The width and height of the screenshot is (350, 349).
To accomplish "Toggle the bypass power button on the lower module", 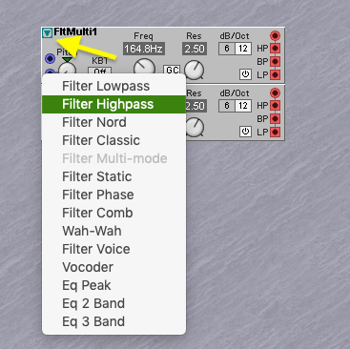I will point(245,132).
